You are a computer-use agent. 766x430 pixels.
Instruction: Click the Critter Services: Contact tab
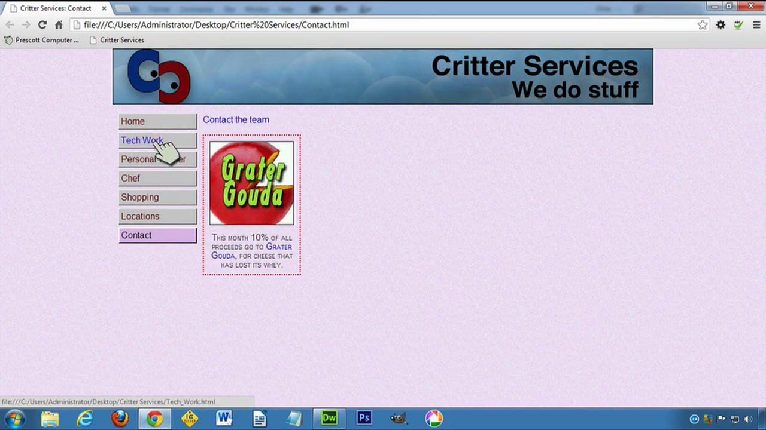pos(56,8)
